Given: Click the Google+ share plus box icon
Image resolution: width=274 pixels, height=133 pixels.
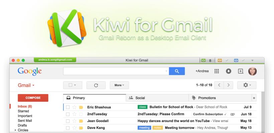Looking at the screenshot, I should pos(241,71).
